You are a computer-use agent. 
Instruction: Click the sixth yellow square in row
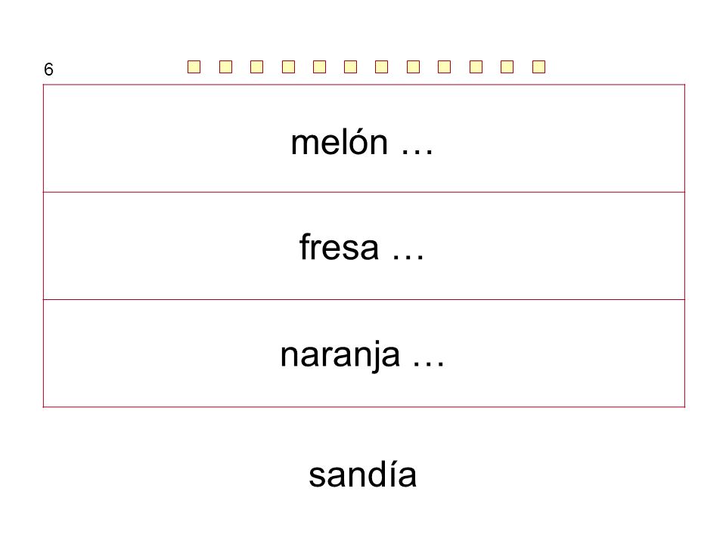click(x=350, y=67)
